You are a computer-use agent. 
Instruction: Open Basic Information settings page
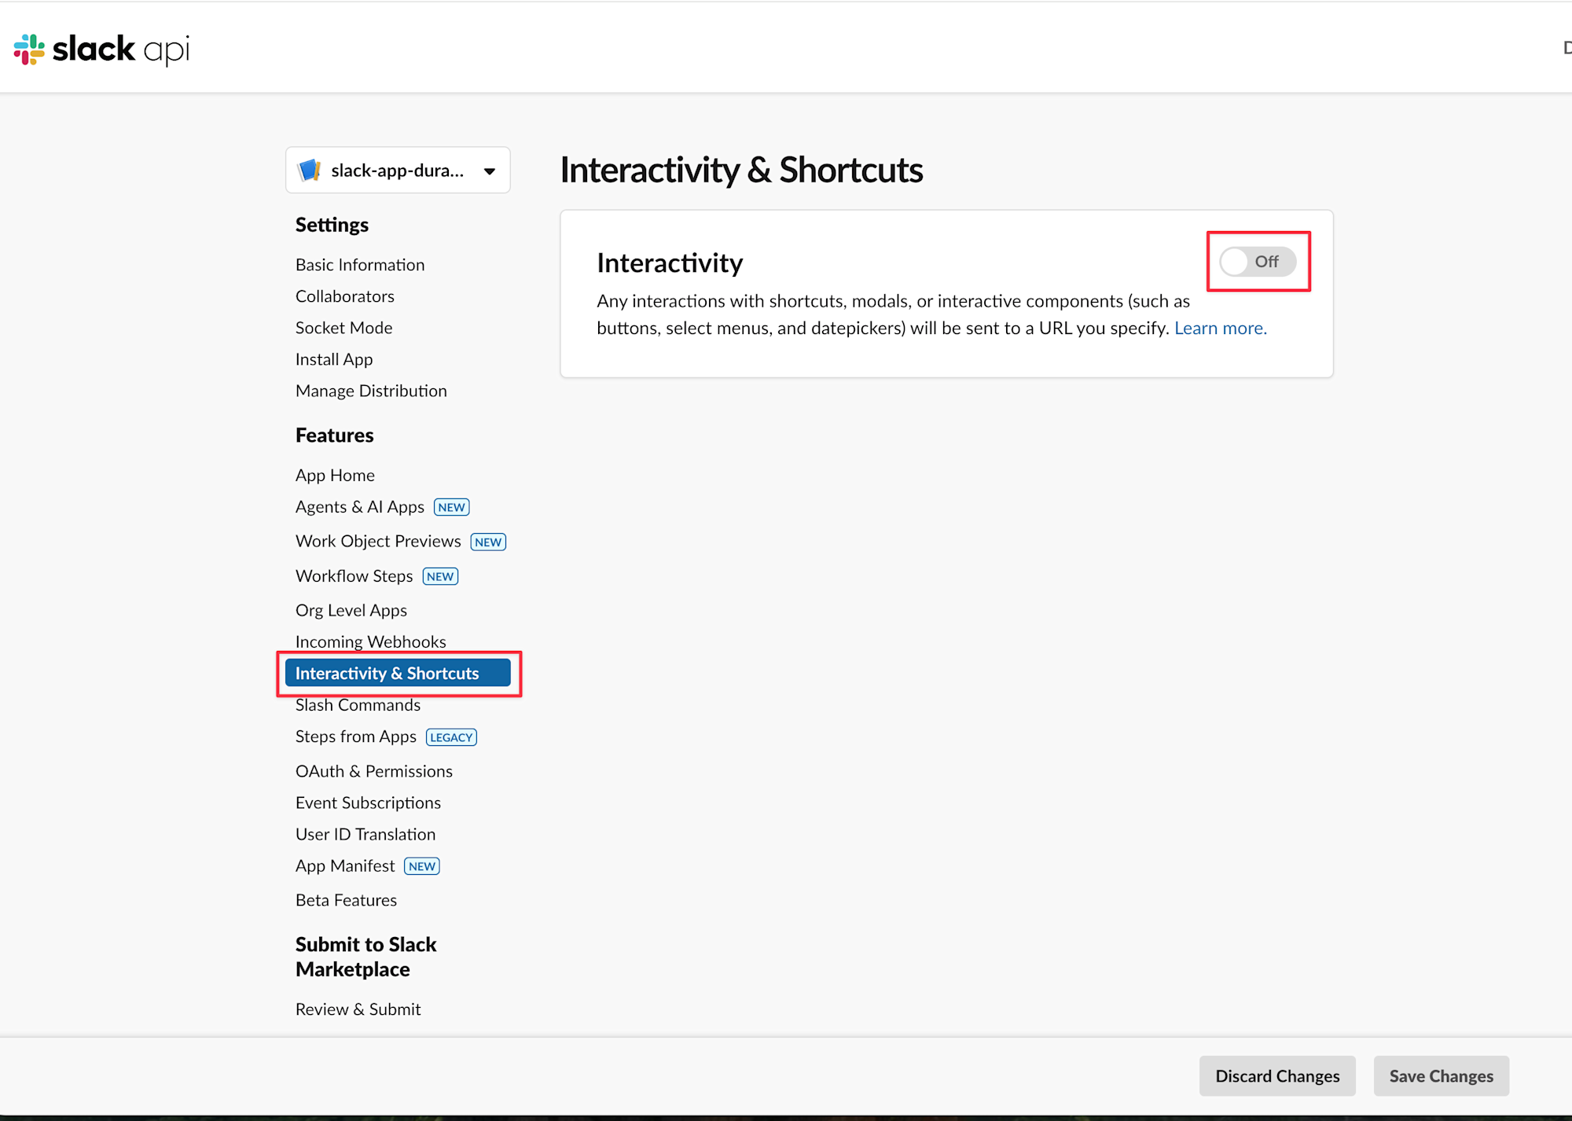point(360,265)
